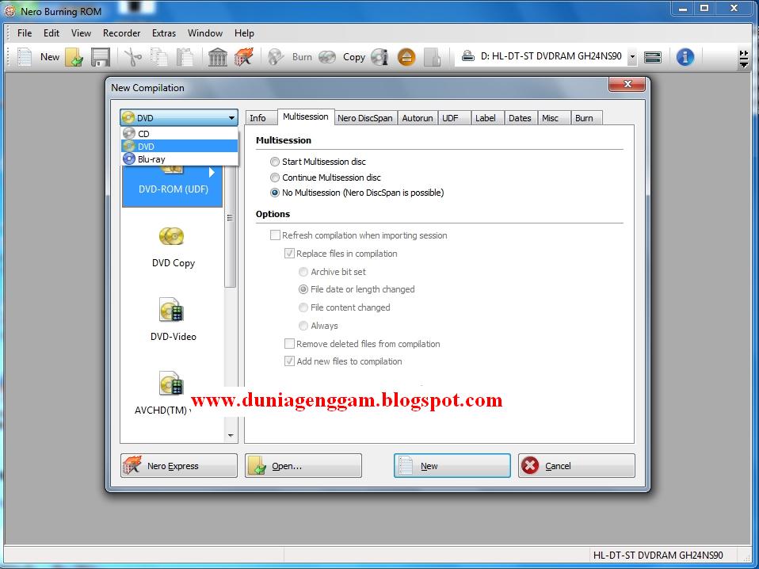Uncheck Add new files to compilation
The image size is (759, 569).
click(290, 361)
